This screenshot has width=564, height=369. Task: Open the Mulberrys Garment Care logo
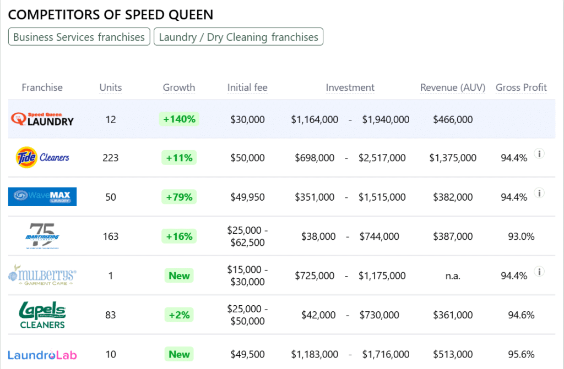(x=42, y=275)
